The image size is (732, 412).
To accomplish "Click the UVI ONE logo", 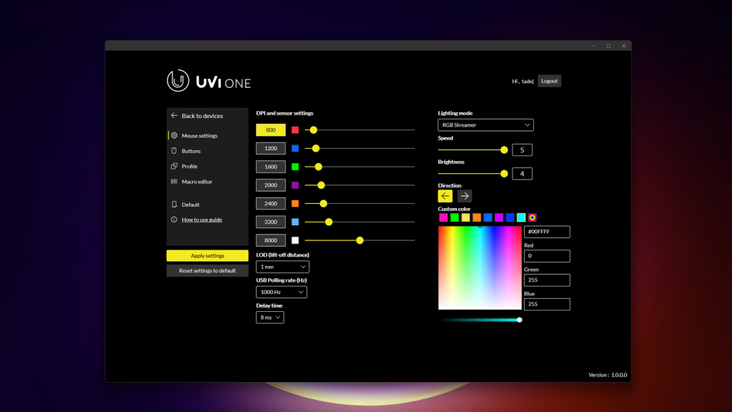I will [x=207, y=81].
